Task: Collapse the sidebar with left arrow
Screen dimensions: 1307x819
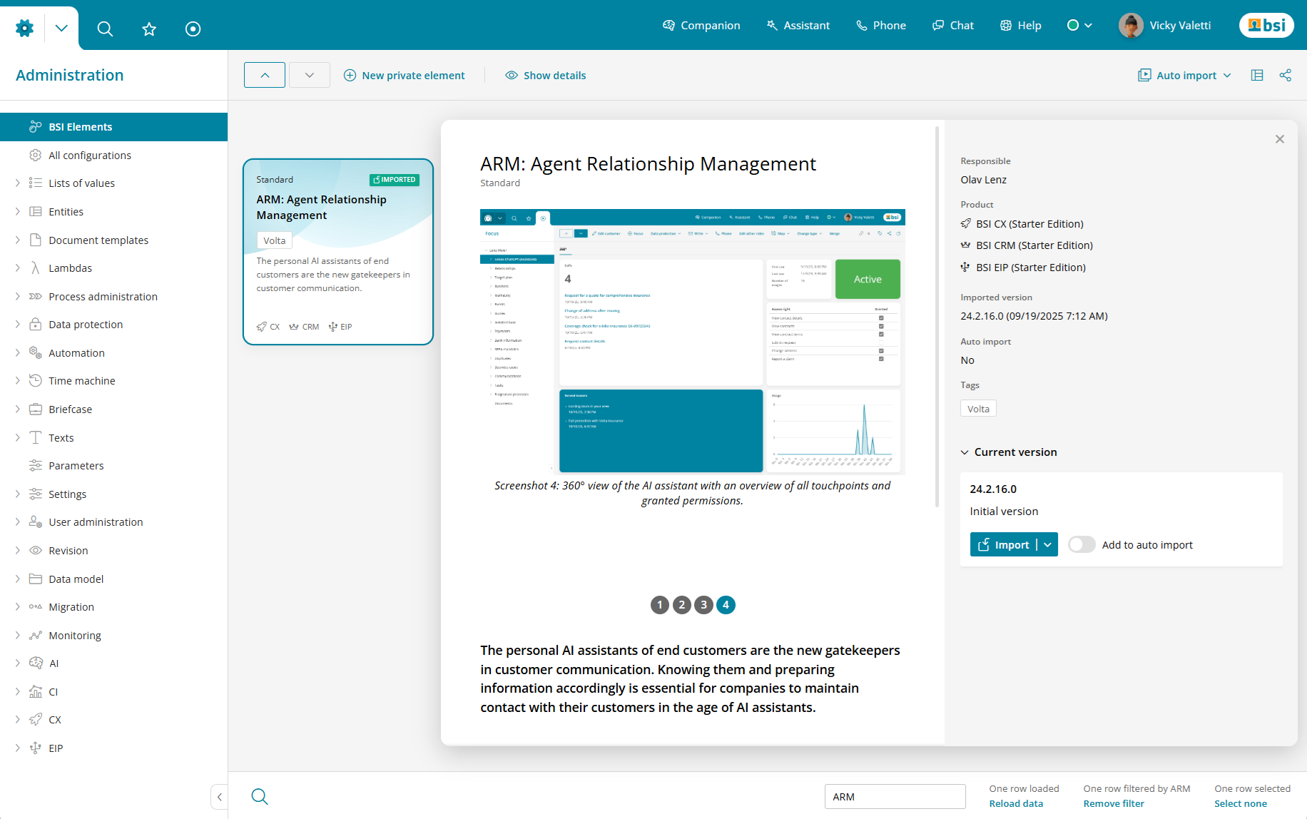Action: pos(220,797)
